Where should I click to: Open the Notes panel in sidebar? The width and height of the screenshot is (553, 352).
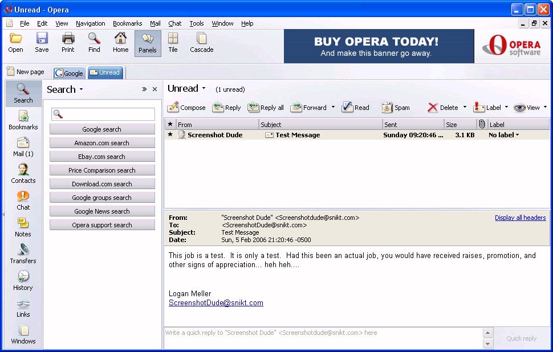(x=23, y=227)
